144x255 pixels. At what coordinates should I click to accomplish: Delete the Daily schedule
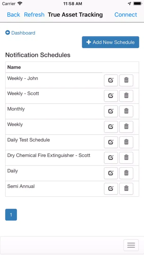click(126, 173)
